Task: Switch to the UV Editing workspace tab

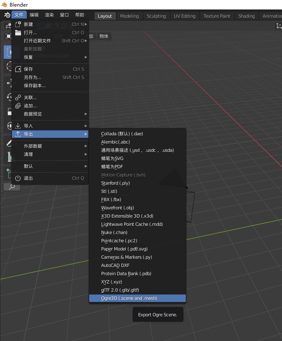Action: tap(185, 16)
